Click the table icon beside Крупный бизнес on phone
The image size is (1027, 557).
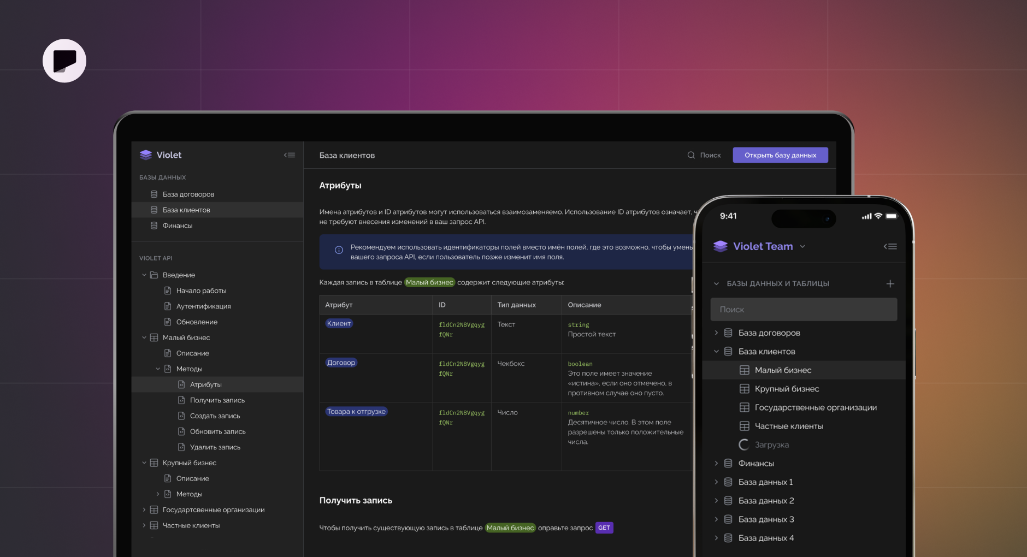coord(744,389)
